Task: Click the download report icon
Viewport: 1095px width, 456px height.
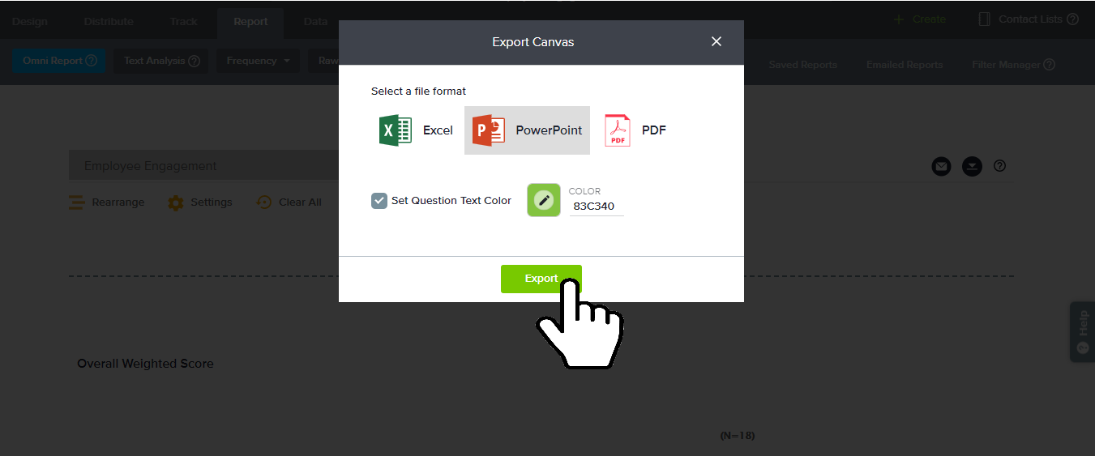Action: click(972, 166)
